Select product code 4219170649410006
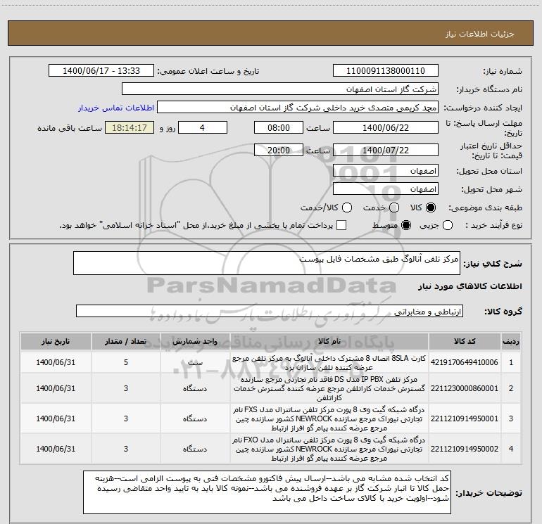This screenshot has height=524, width=542. tap(465, 362)
